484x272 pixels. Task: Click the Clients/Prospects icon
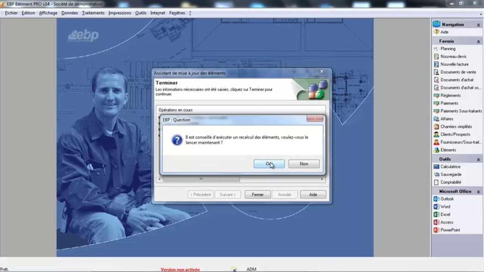(436, 134)
